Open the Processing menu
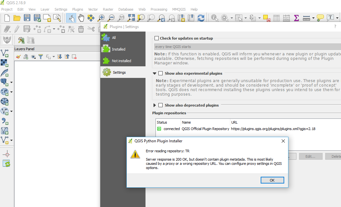The height and width of the screenshot is (207, 341). pyautogui.click(x=159, y=9)
